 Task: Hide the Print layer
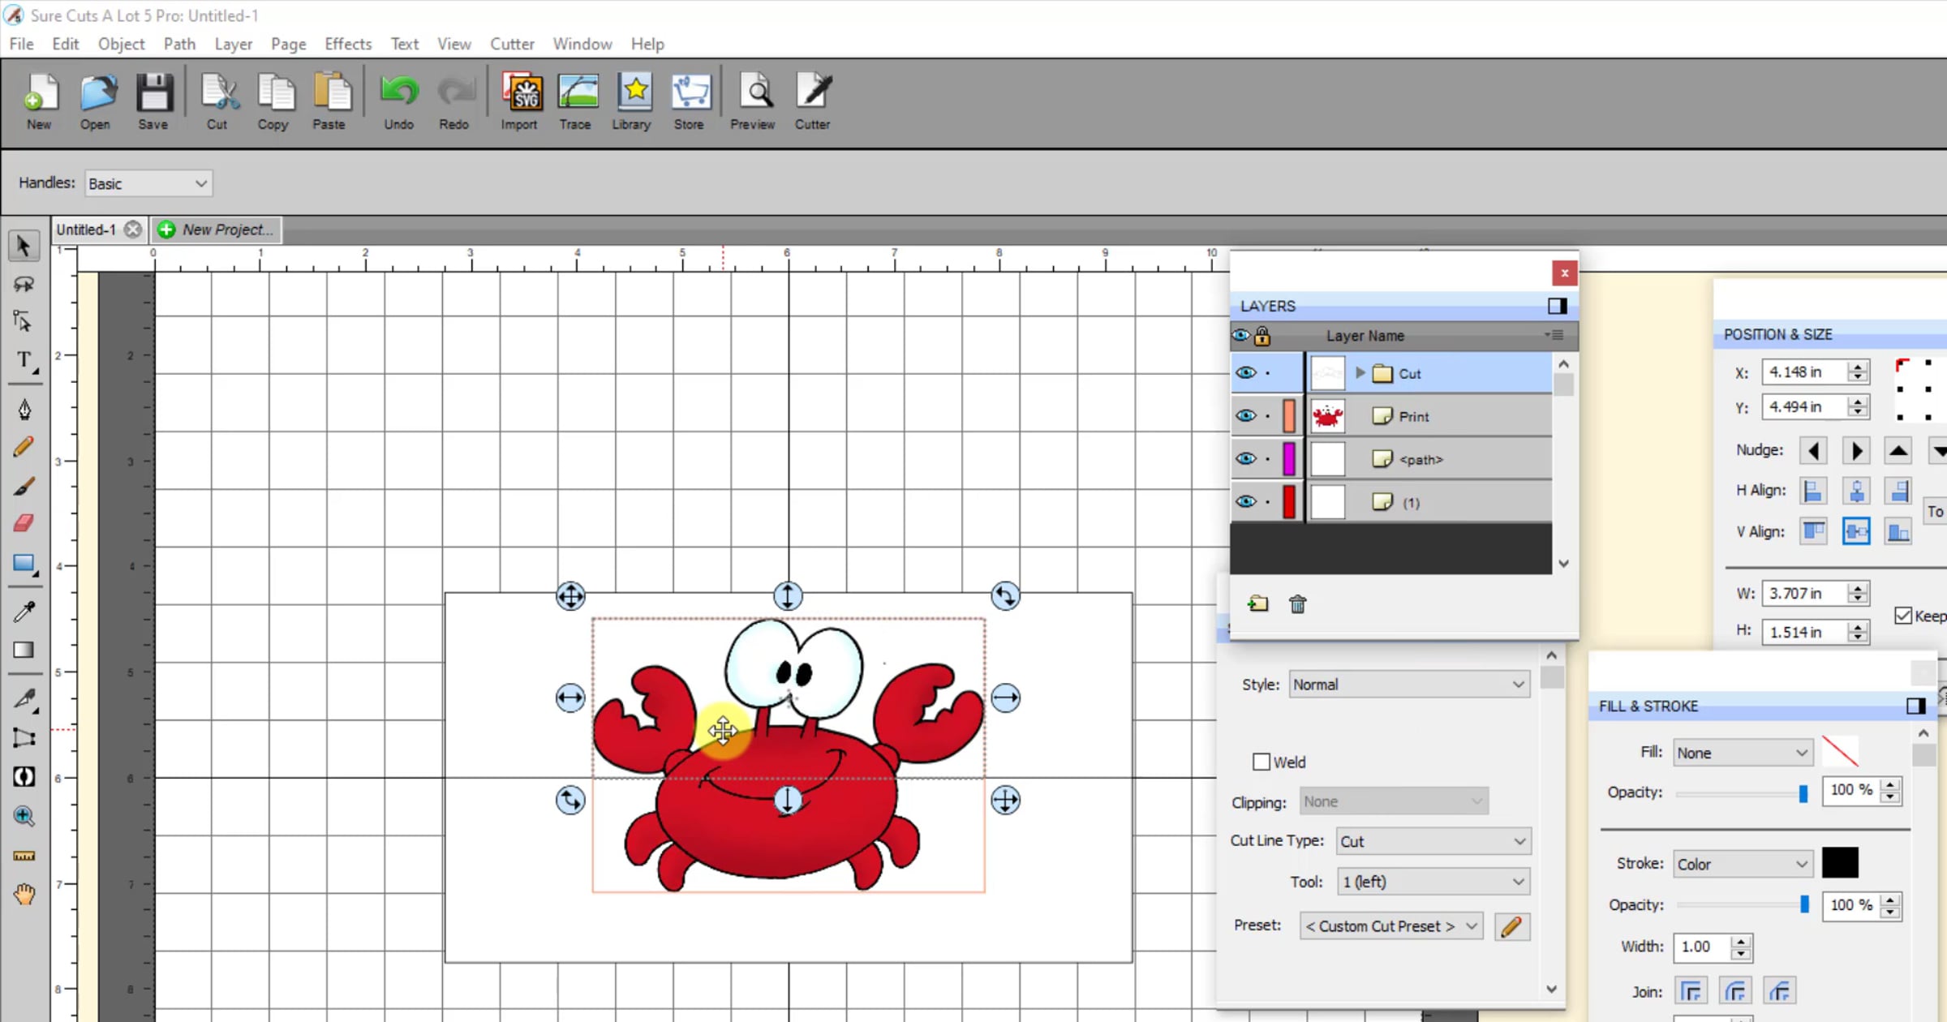1246,416
